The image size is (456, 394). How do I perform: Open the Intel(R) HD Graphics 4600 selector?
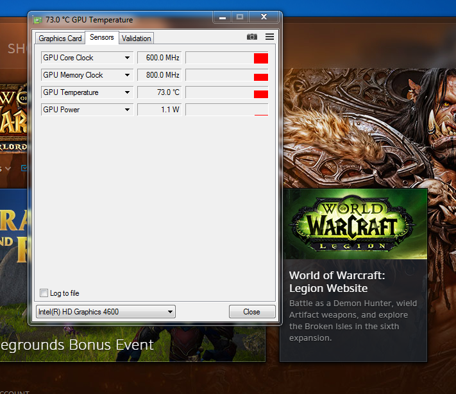pos(106,312)
